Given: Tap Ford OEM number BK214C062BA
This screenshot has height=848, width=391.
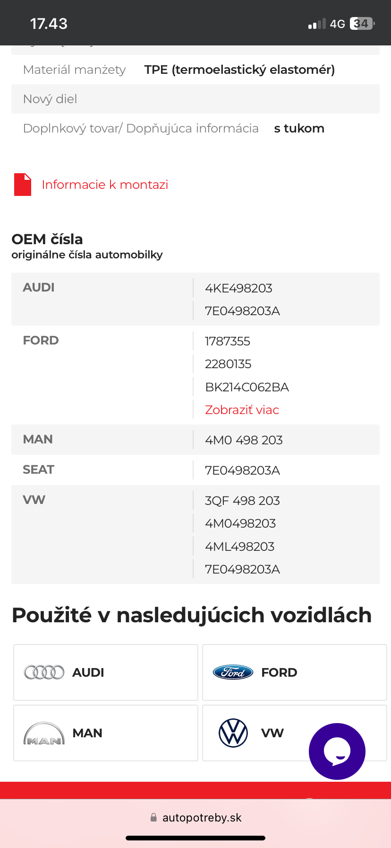Looking at the screenshot, I should 246,387.
